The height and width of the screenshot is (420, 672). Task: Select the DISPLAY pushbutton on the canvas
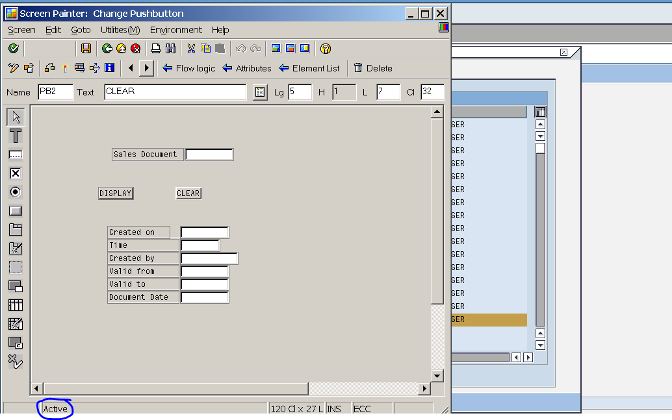pos(116,193)
